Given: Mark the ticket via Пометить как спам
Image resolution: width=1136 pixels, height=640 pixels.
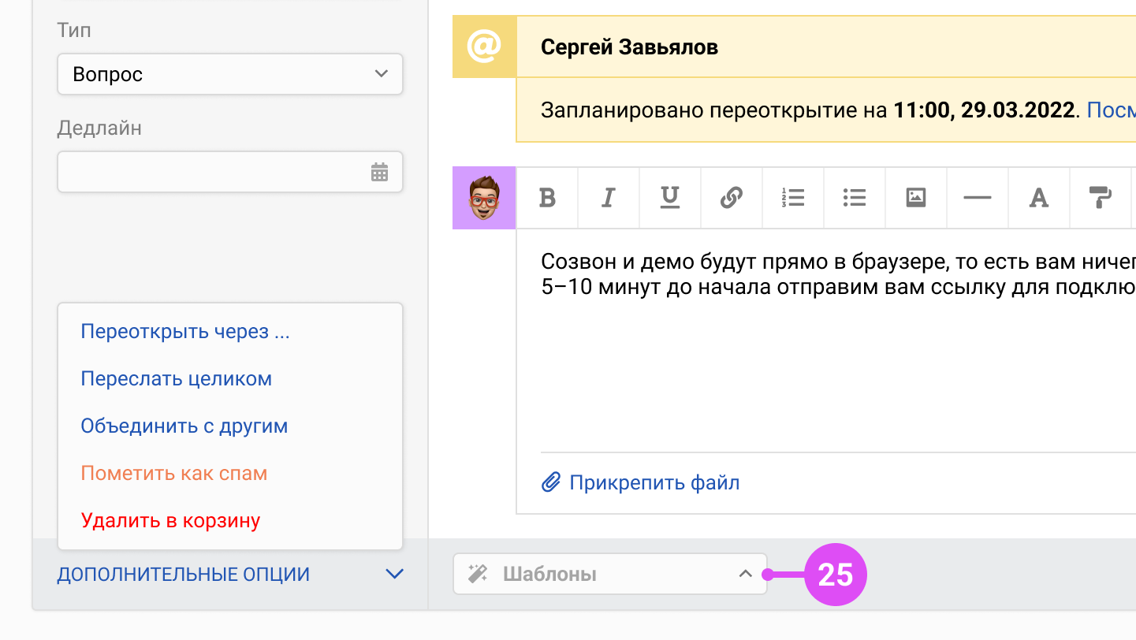Looking at the screenshot, I should (x=173, y=474).
